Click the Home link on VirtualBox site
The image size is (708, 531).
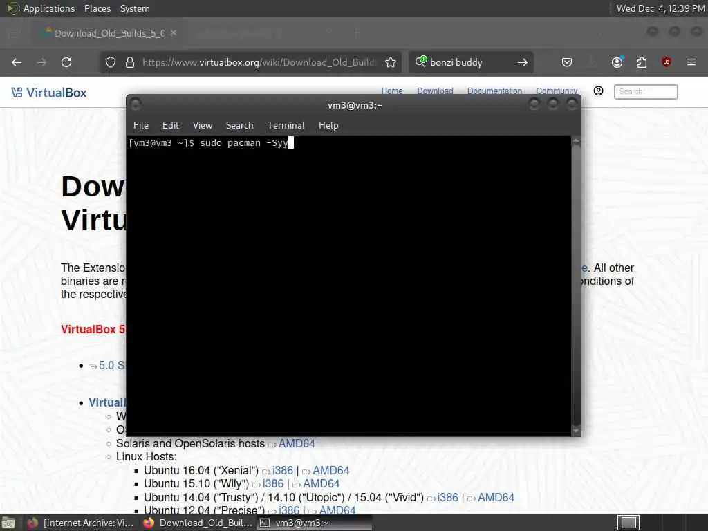tap(392, 91)
